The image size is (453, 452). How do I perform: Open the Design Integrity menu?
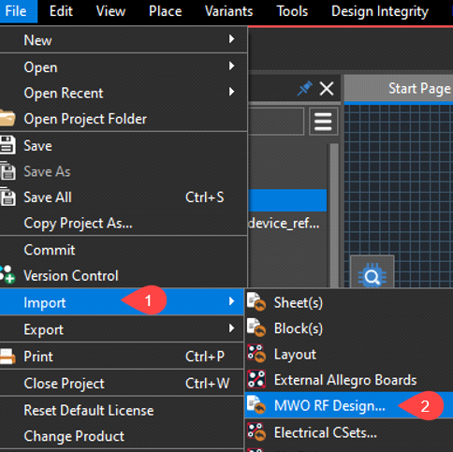click(x=380, y=11)
